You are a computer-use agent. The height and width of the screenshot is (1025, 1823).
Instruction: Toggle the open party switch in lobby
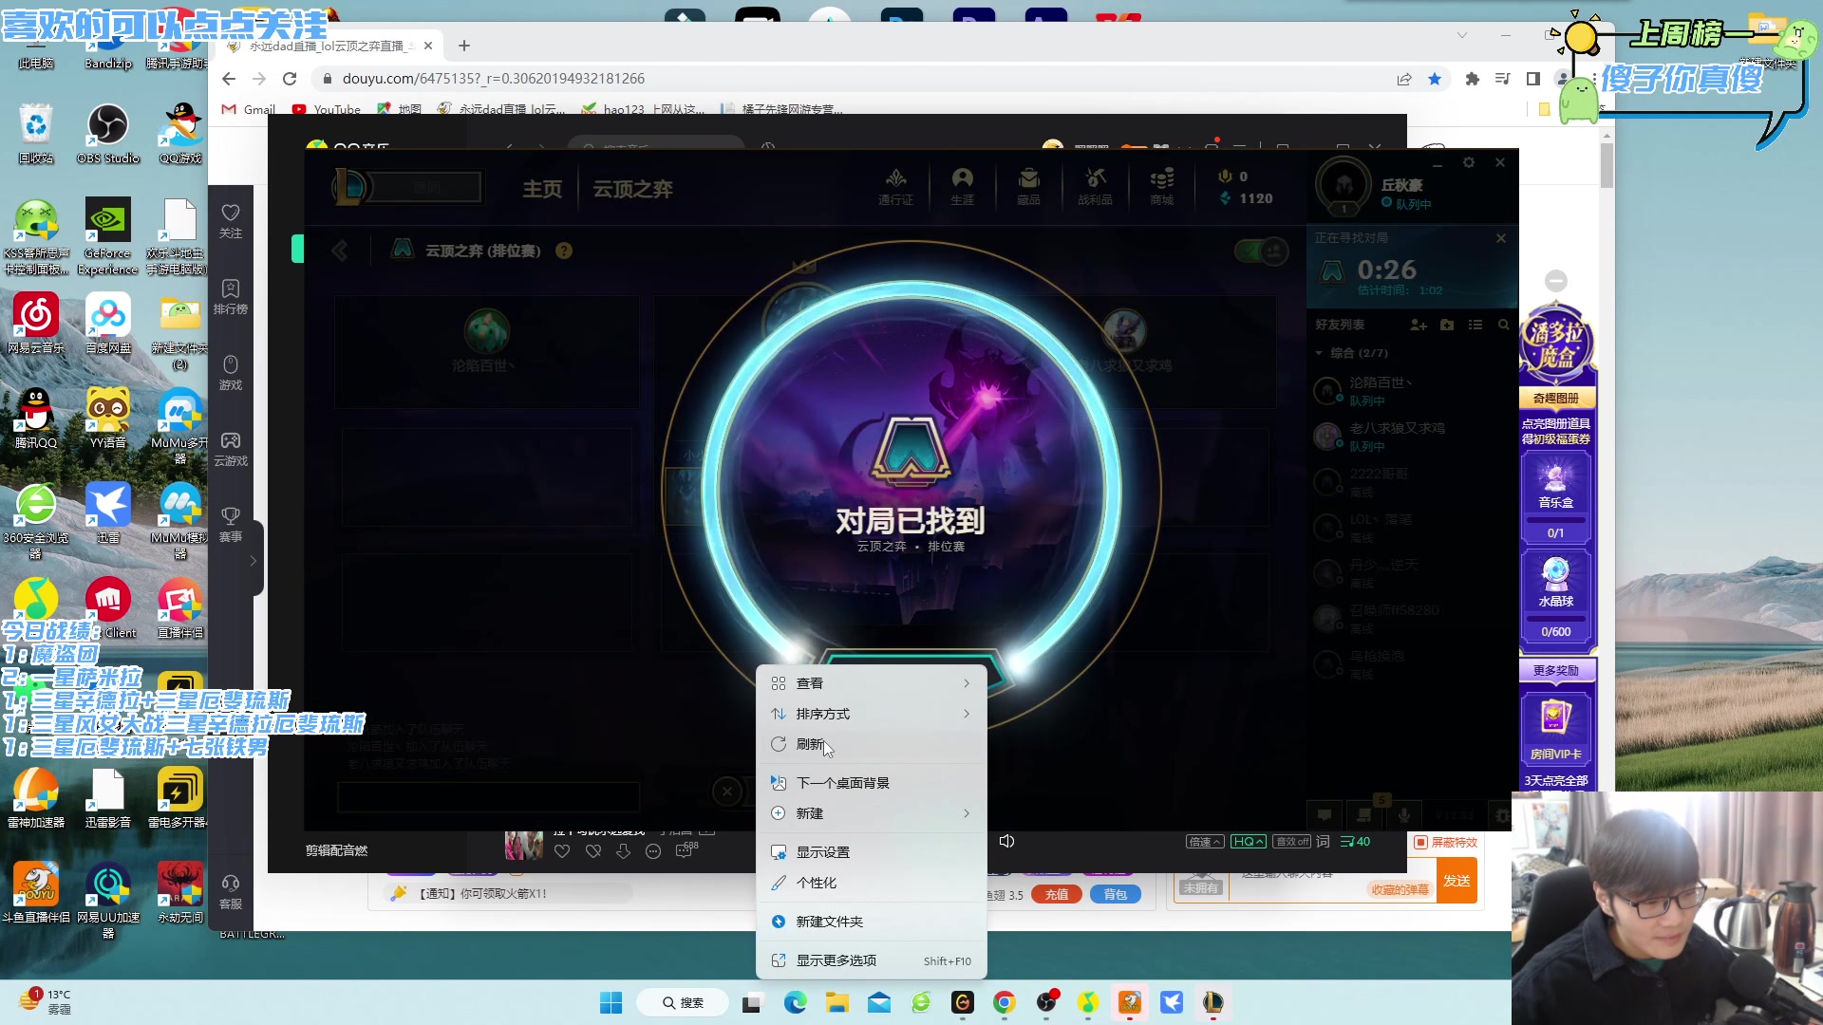coord(1261,252)
